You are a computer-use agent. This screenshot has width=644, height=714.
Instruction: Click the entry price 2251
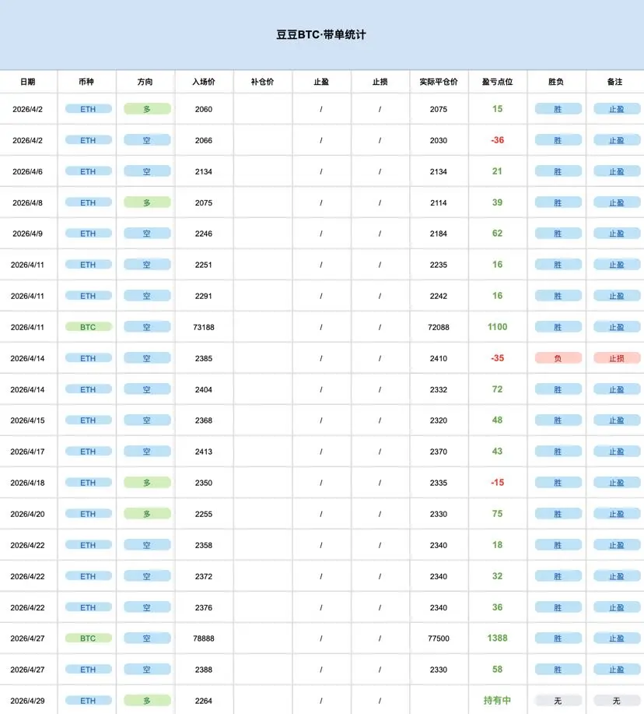pos(204,265)
